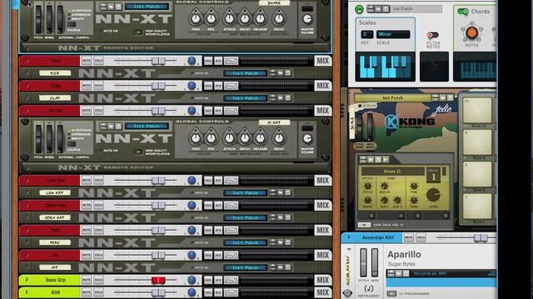Open the Scale dropdown showing Minor

(392, 34)
